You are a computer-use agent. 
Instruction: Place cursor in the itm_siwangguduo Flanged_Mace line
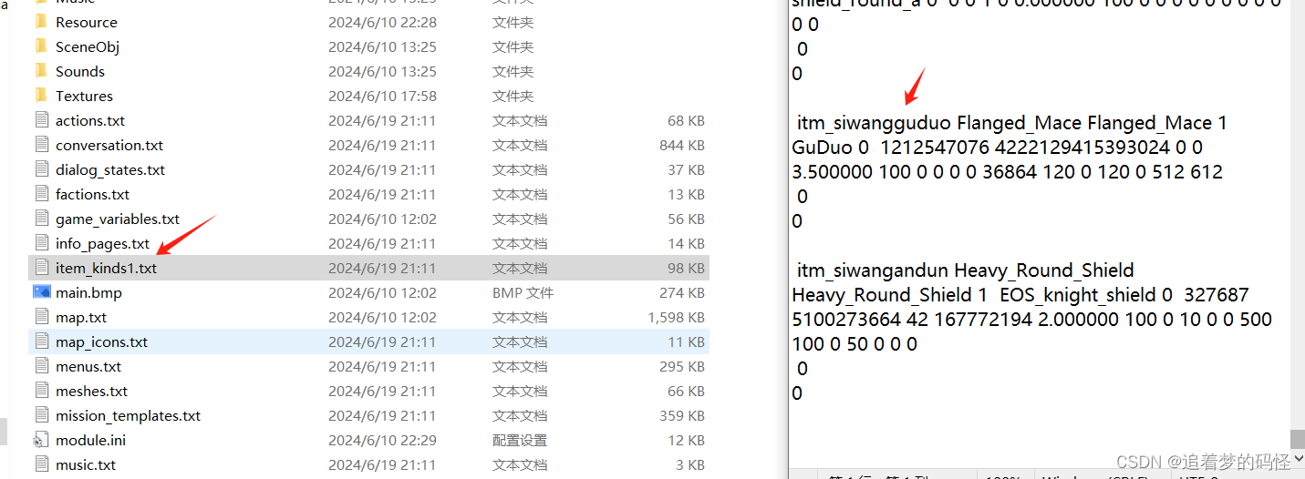click(1011, 123)
